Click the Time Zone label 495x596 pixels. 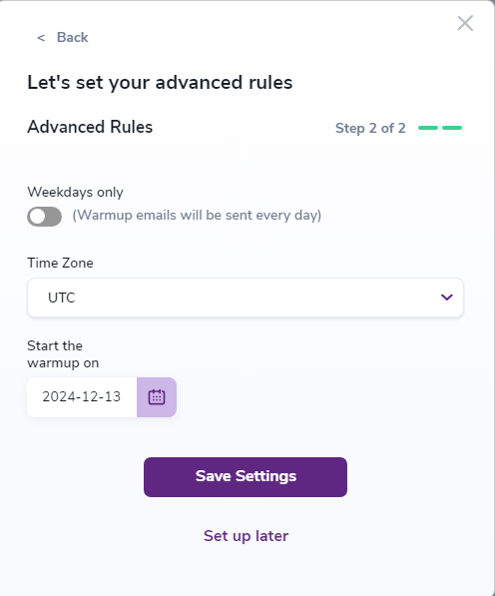click(60, 263)
